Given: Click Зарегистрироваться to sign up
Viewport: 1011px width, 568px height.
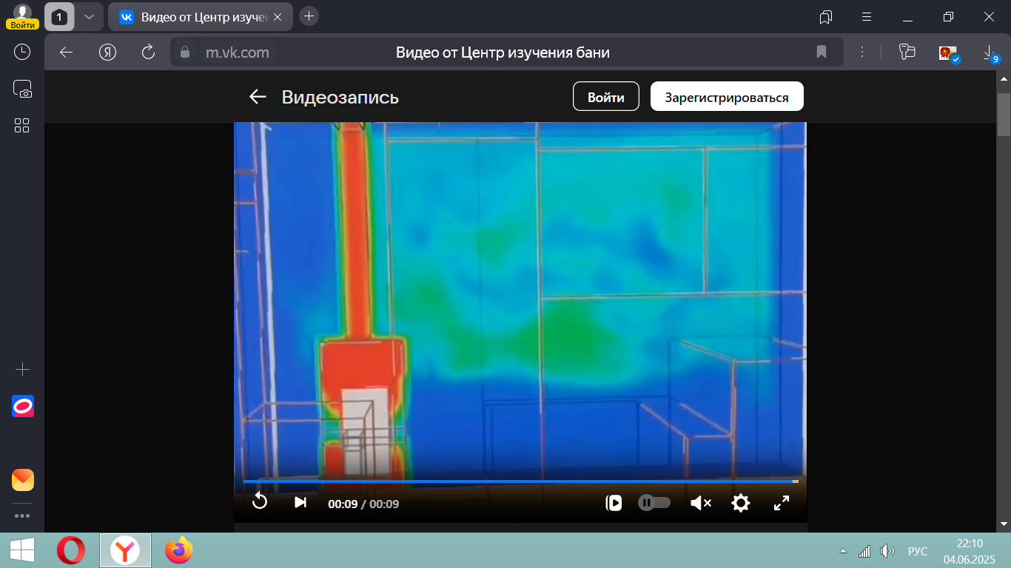Looking at the screenshot, I should (x=726, y=97).
